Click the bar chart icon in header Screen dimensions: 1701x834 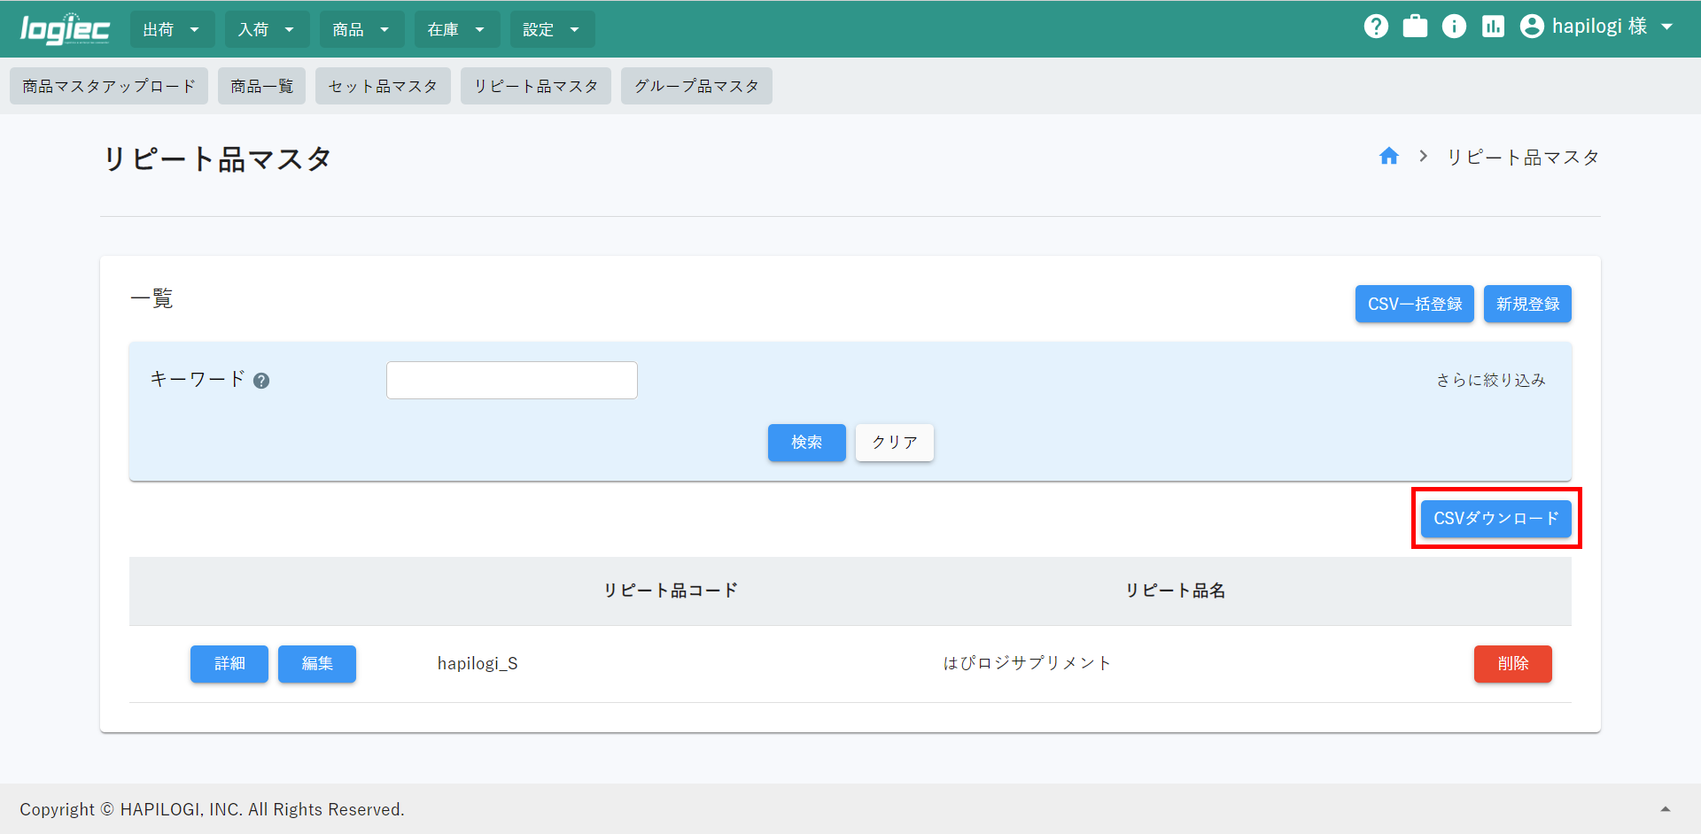click(x=1493, y=27)
